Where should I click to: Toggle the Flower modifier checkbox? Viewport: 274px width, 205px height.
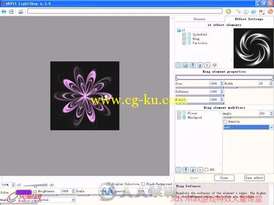pos(179,113)
